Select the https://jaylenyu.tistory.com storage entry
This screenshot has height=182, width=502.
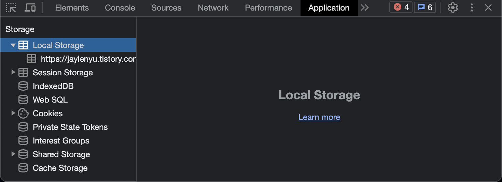click(x=88, y=59)
